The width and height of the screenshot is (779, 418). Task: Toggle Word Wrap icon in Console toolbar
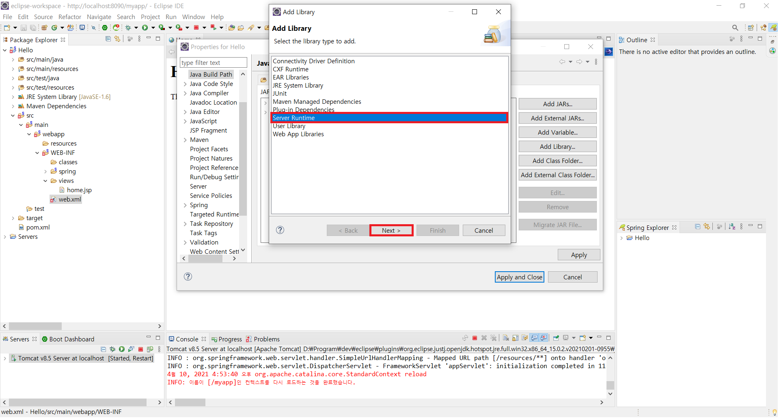click(524, 338)
